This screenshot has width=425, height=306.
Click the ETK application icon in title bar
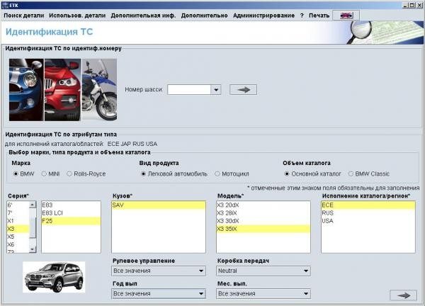[5, 5]
